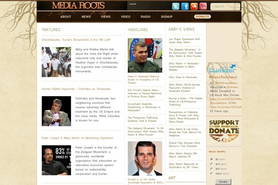The image size is (278, 185).
Task: Open the SoundCloud social icon
Action: coord(194,6)
